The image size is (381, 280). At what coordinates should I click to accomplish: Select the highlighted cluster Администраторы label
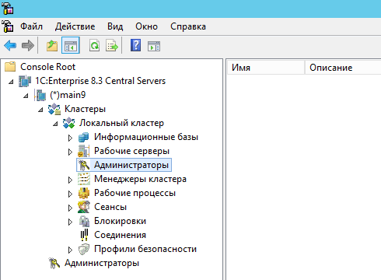coord(131,165)
